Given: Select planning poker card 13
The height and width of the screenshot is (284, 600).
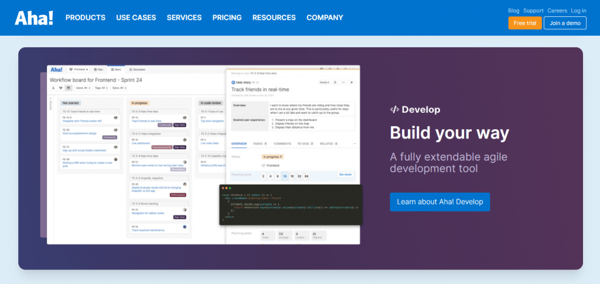Looking at the screenshot, I should click(x=285, y=176).
